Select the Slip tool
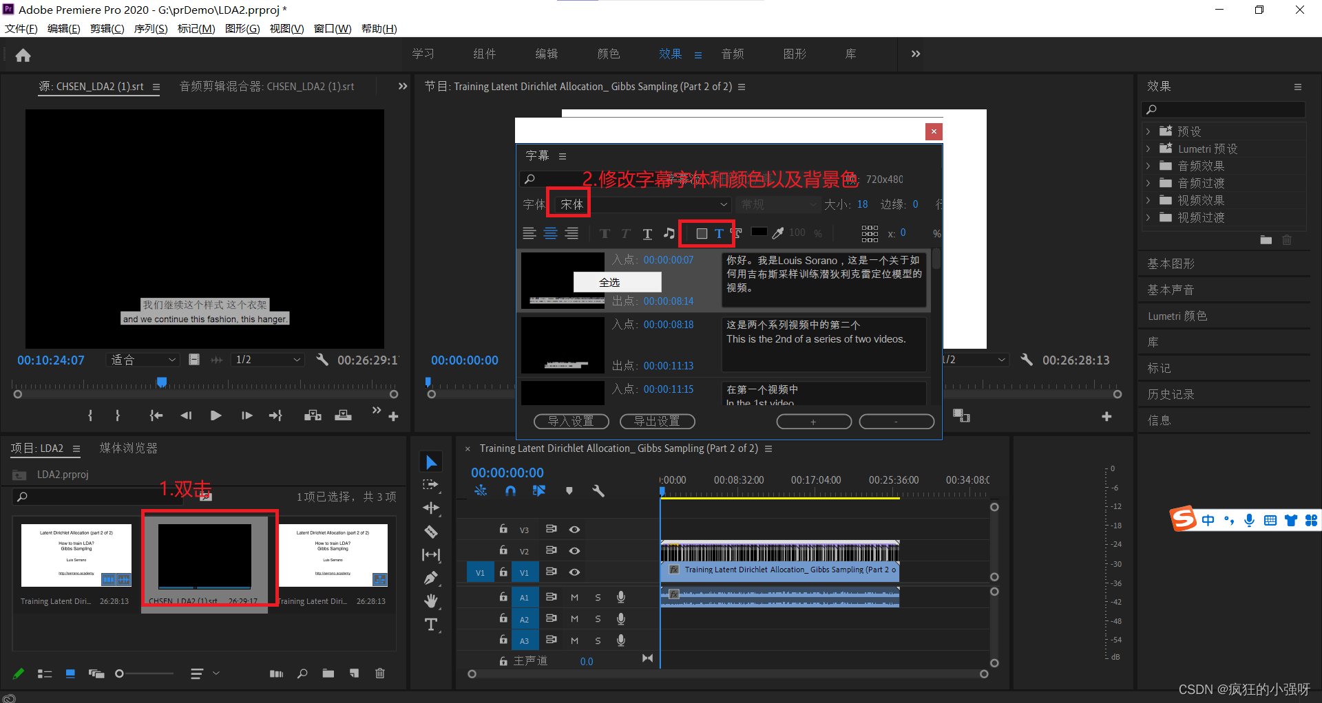Viewport: 1322px width, 703px height. point(431,554)
